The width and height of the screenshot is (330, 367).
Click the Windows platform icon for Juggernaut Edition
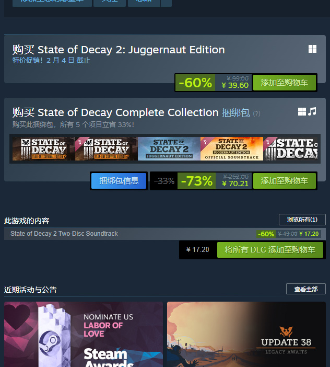(312, 49)
